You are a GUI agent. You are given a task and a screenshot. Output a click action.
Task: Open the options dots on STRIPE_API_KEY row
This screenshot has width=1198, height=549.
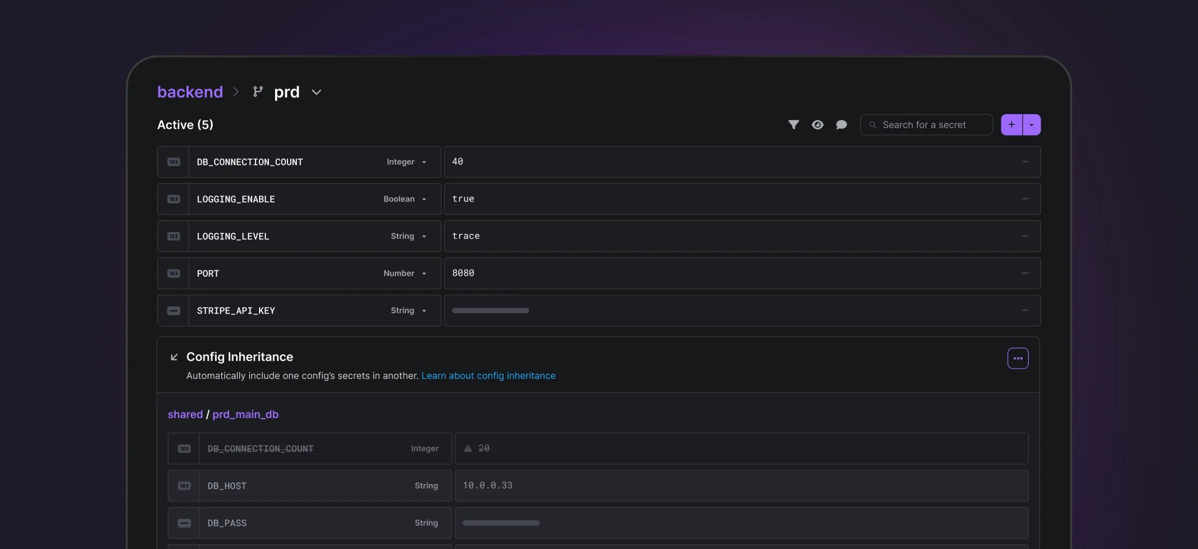pos(1024,310)
